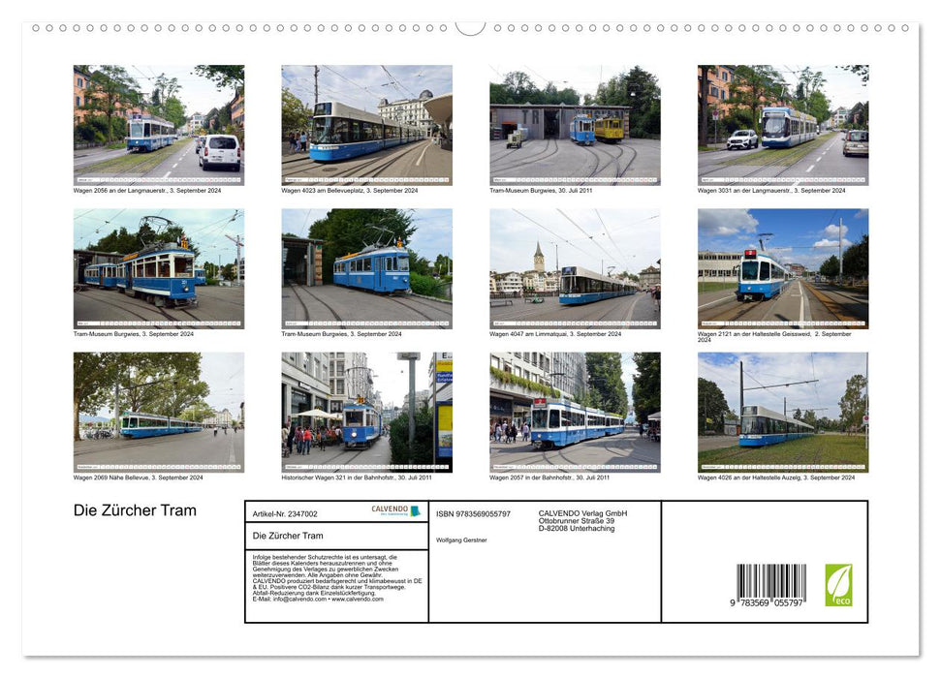Click ISBN 9783569055797 text
The height and width of the screenshot is (678, 941).
474,514
